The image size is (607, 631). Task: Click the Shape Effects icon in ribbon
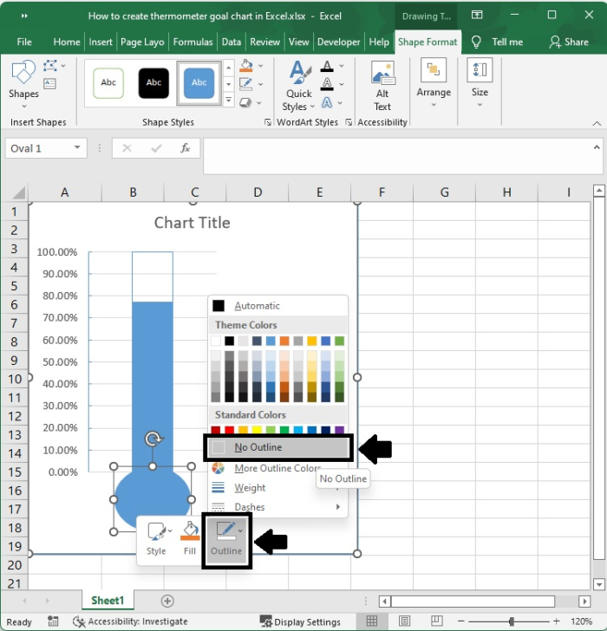pyautogui.click(x=245, y=102)
